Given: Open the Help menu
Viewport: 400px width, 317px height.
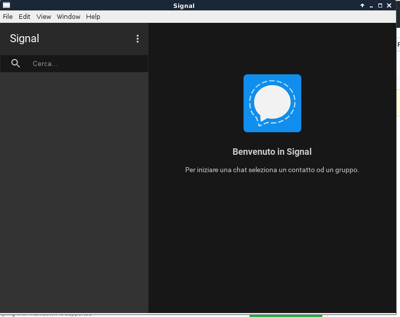Looking at the screenshot, I should [x=93, y=16].
